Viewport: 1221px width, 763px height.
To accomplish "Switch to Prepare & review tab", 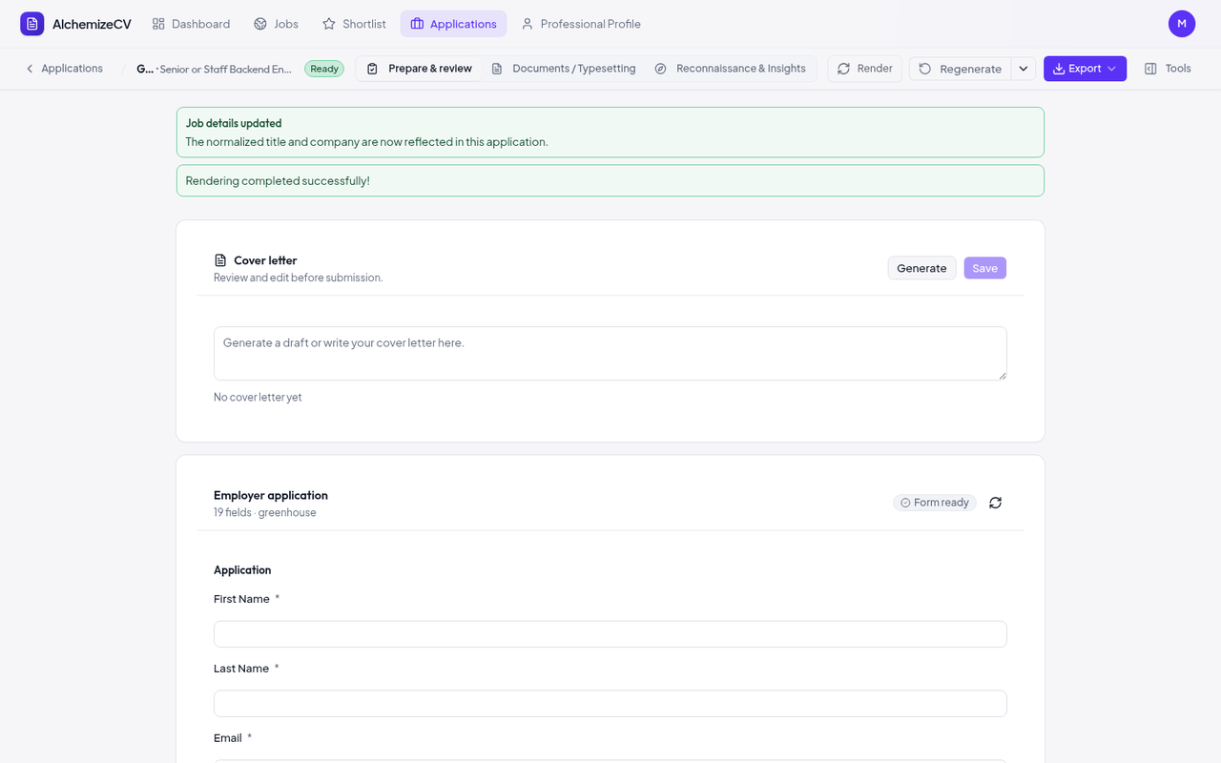I will 420,69.
